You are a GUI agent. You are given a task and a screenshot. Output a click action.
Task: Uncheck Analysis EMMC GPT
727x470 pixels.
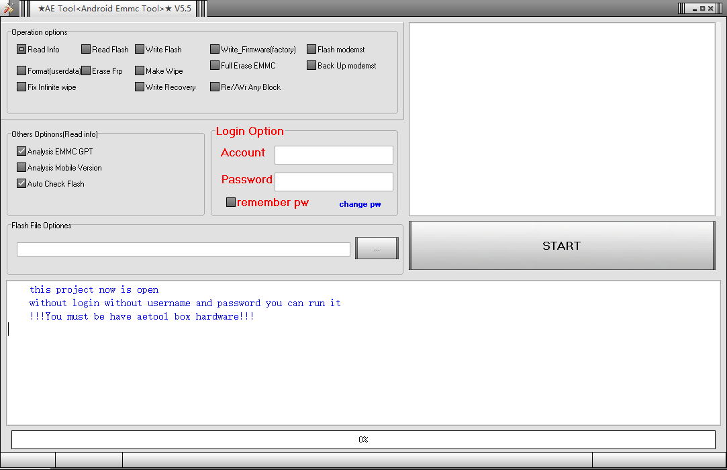21,151
